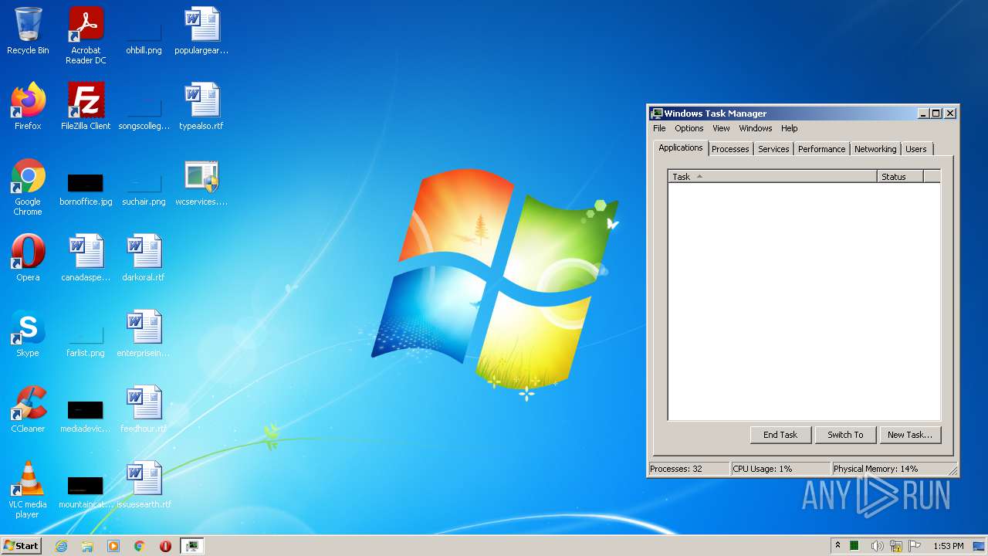The image size is (988, 556).
Task: Switch to the Performance tab
Action: (x=821, y=149)
